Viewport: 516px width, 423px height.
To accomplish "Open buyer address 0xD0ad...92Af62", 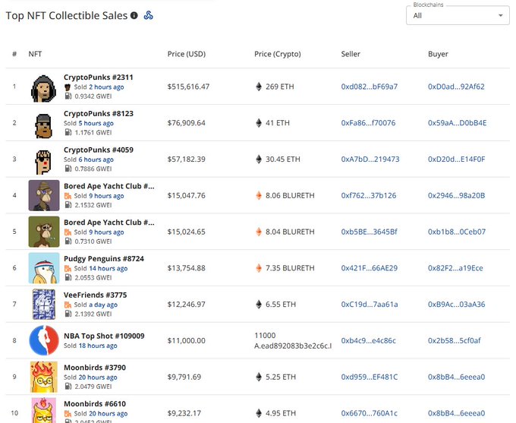I will [x=456, y=87].
